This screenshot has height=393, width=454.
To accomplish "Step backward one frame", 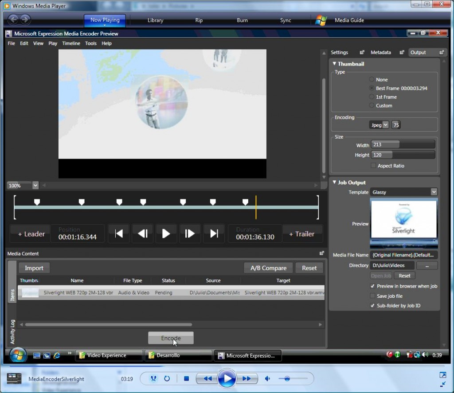I will point(142,233).
